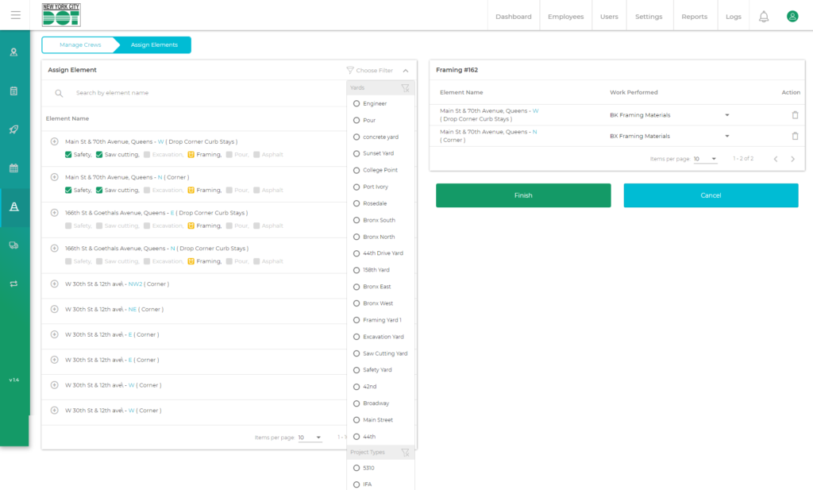This screenshot has width=813, height=490.
Task: Open Work Performed dropdown for Queens - N
Action: click(x=727, y=136)
